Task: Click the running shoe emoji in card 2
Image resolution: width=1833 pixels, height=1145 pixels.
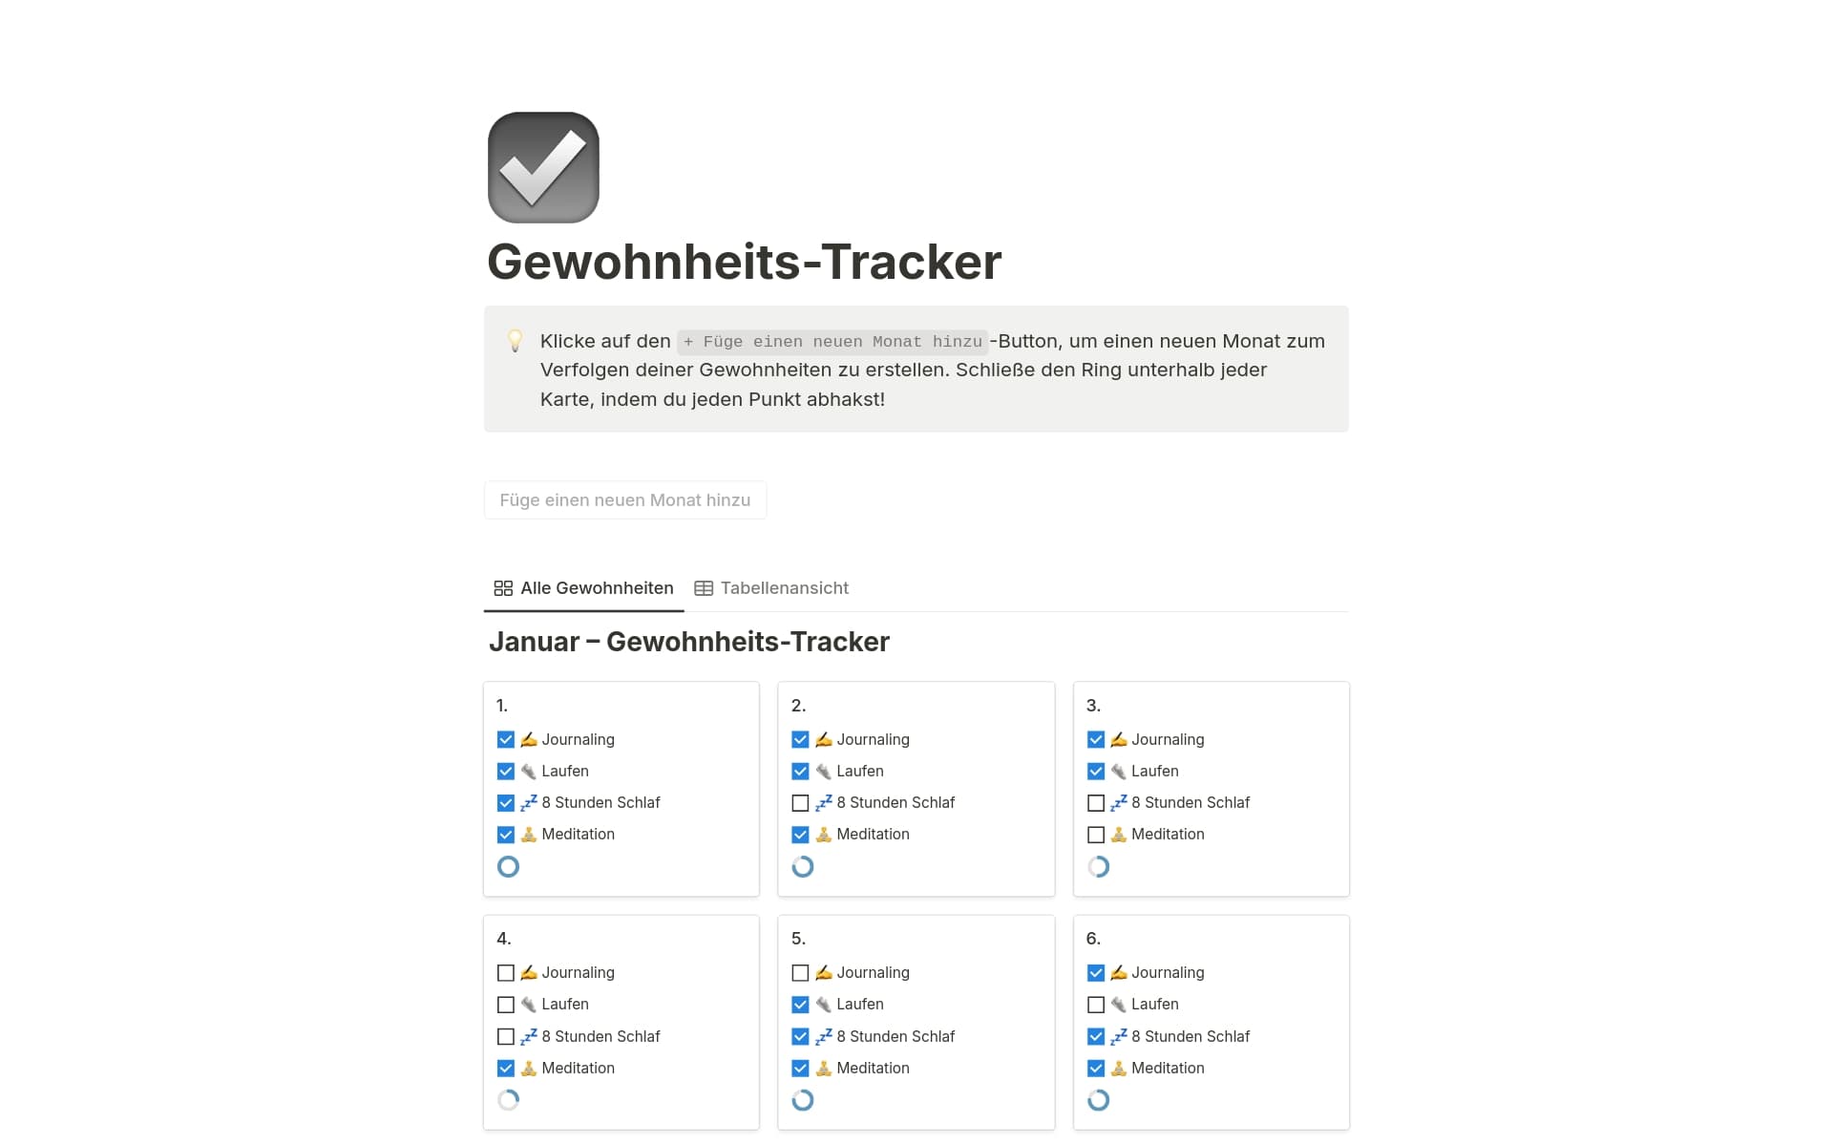Action: pyautogui.click(x=822, y=771)
